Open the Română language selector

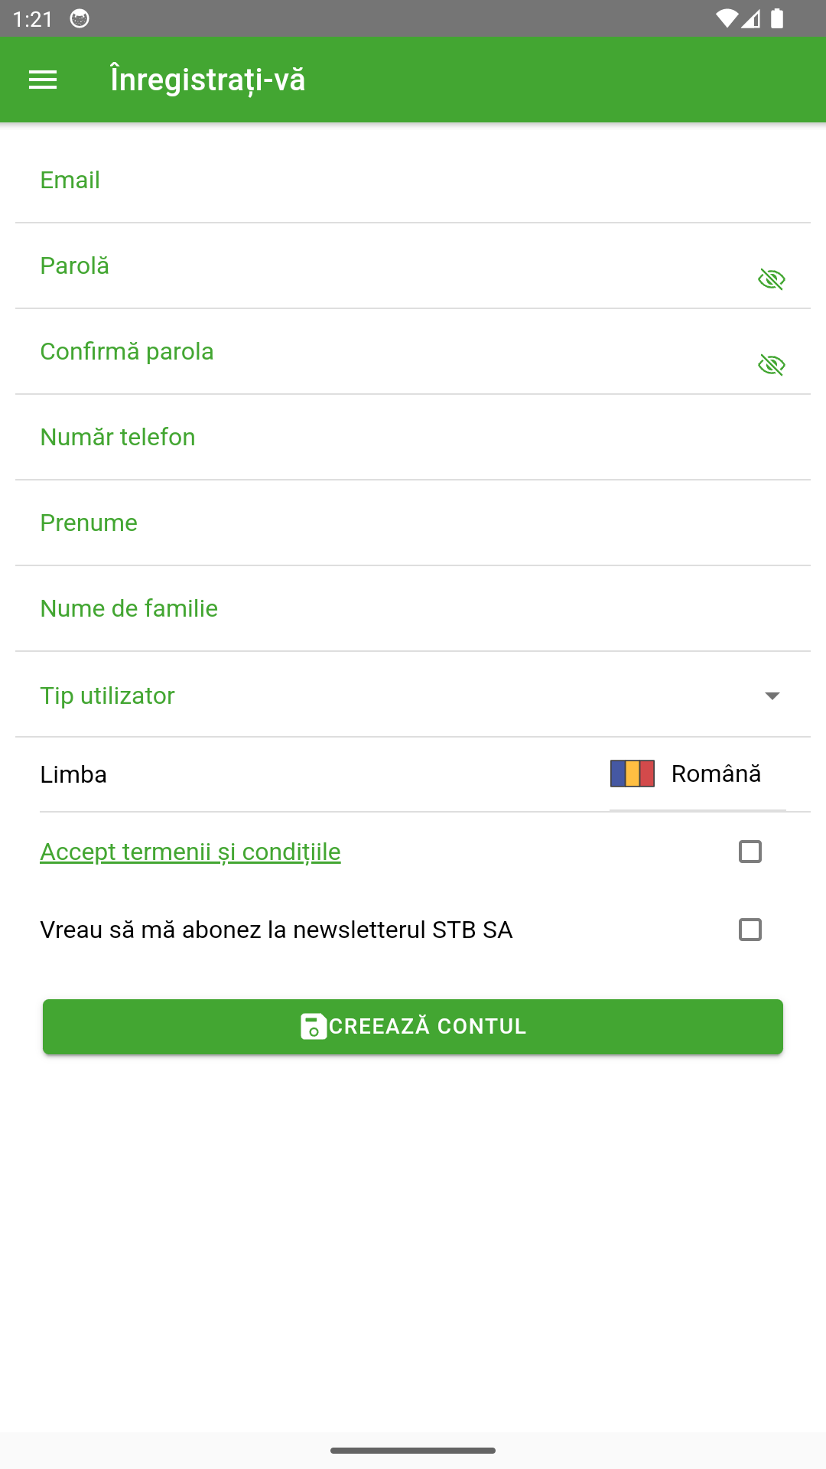tap(715, 774)
